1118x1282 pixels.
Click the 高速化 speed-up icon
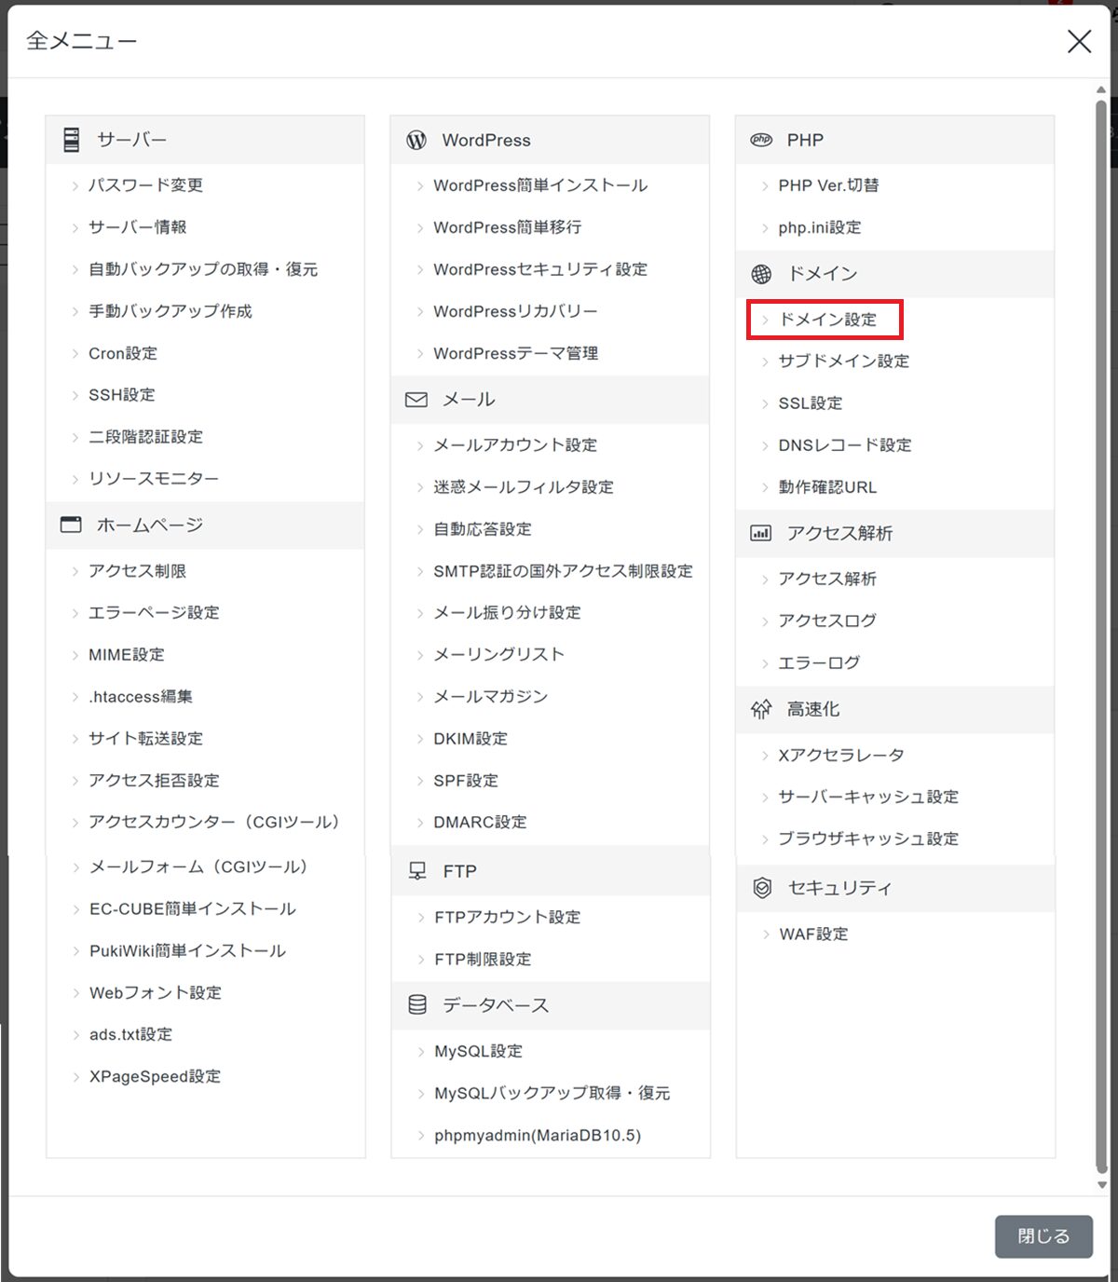coord(761,709)
